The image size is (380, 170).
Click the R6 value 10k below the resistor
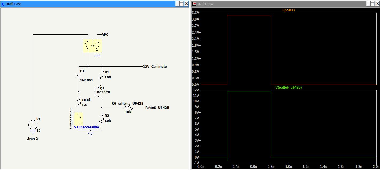[128, 112]
